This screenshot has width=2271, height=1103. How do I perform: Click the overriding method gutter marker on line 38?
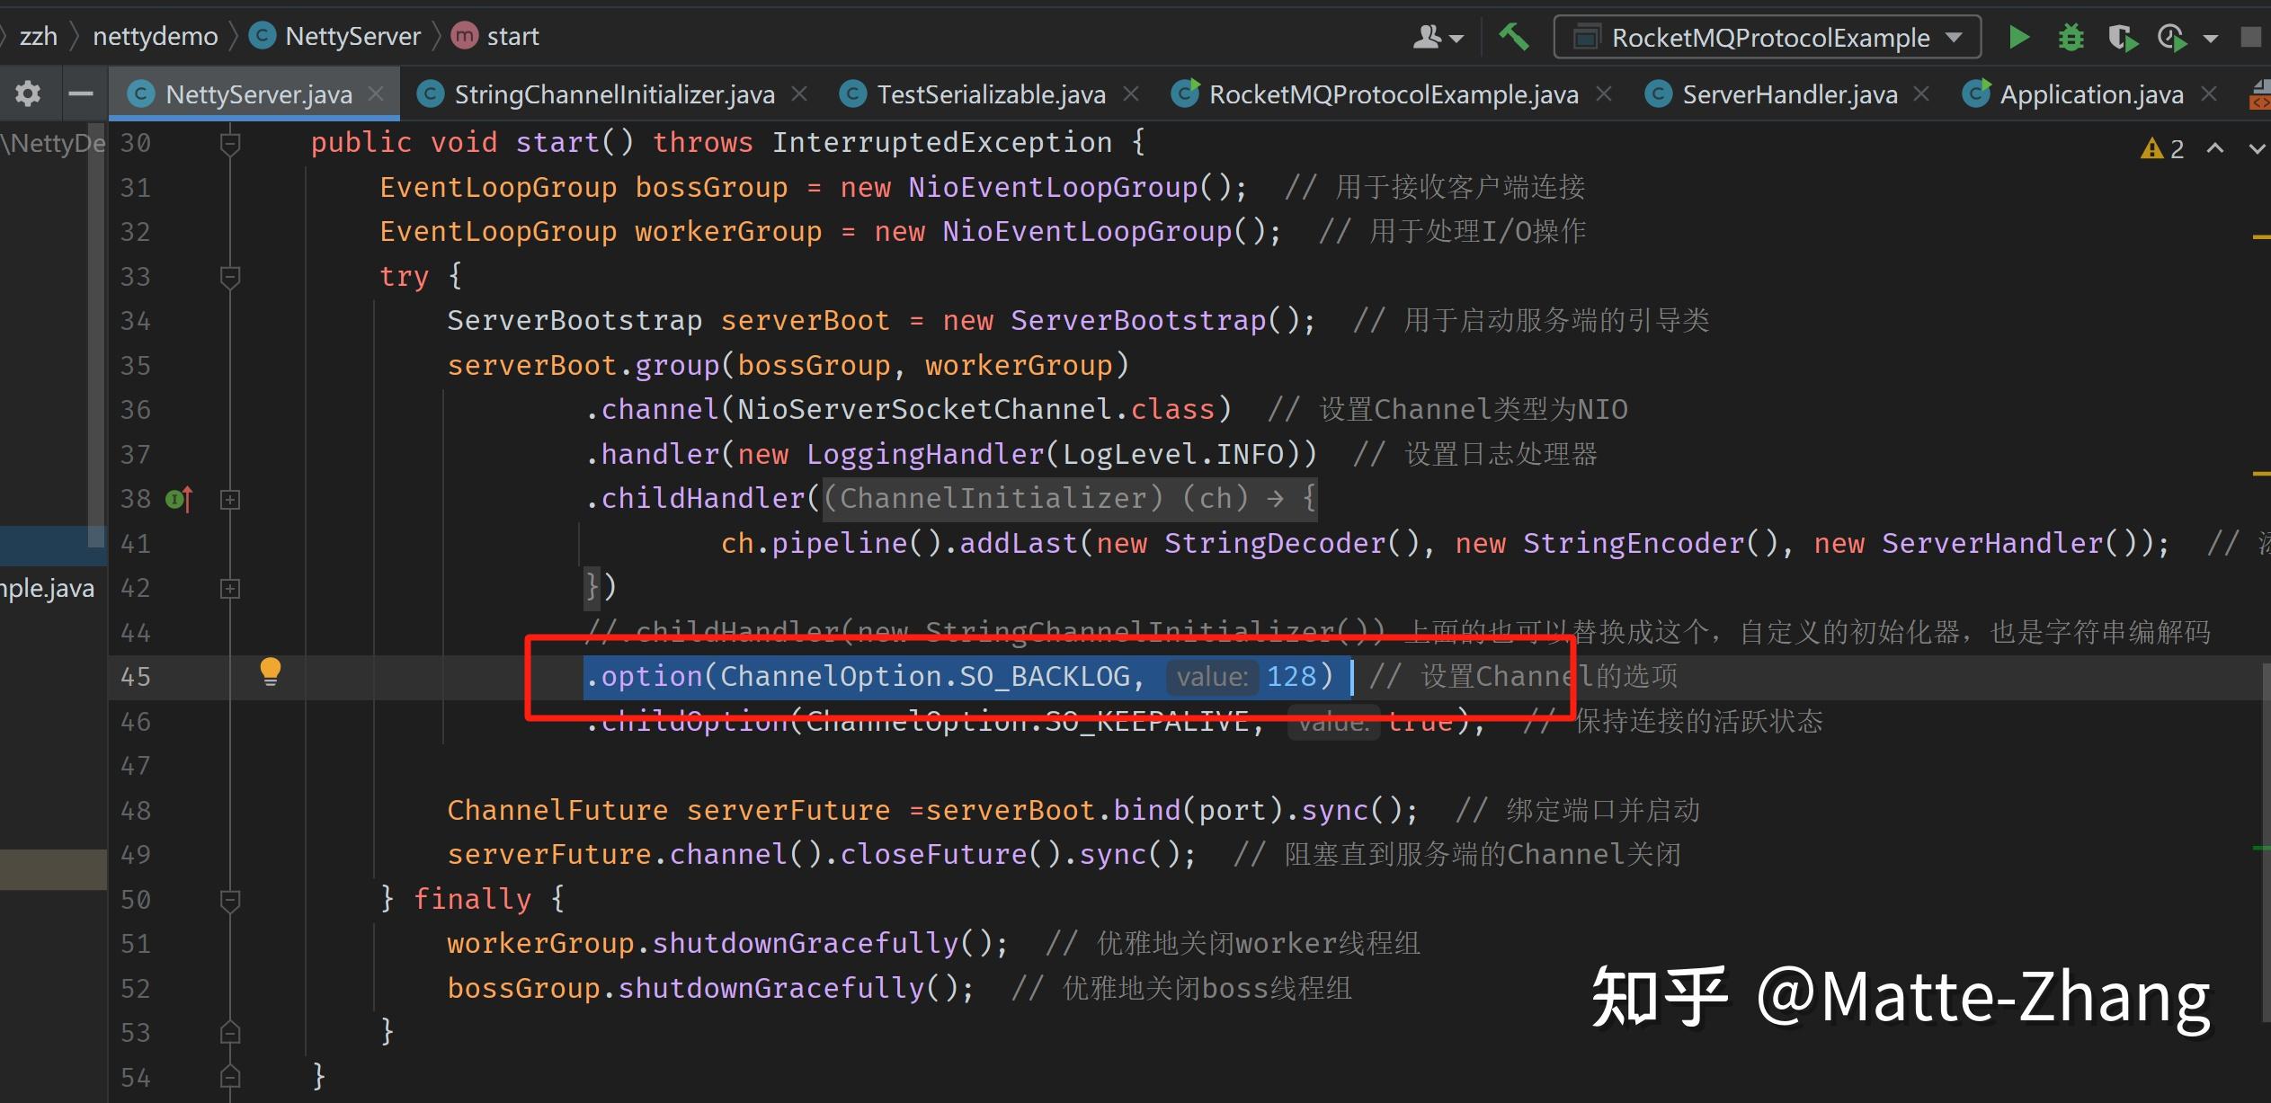click(x=179, y=499)
